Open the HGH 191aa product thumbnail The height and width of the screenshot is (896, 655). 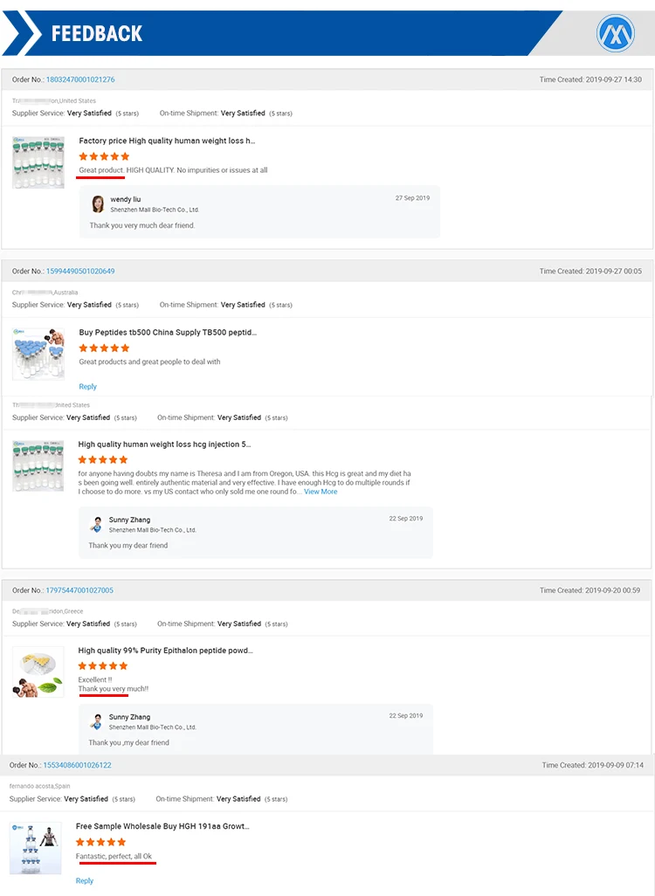[36, 848]
